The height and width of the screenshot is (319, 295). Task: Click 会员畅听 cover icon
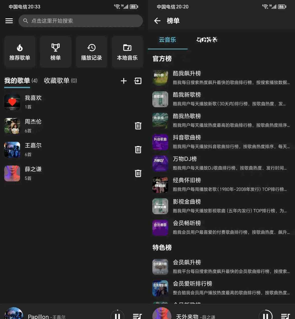click(160, 228)
